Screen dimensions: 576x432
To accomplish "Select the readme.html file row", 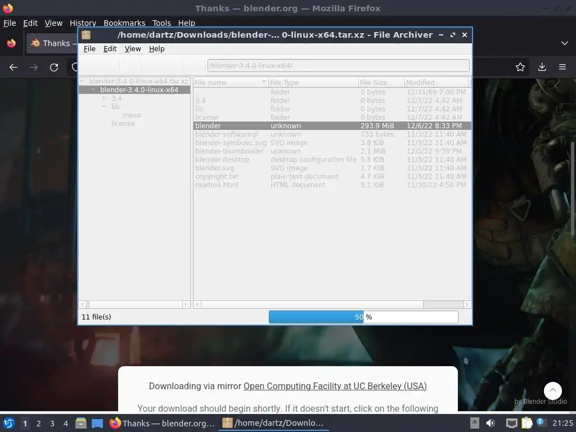I will tap(332, 184).
